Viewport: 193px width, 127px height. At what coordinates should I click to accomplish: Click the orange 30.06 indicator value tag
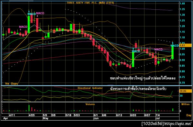(185, 91)
